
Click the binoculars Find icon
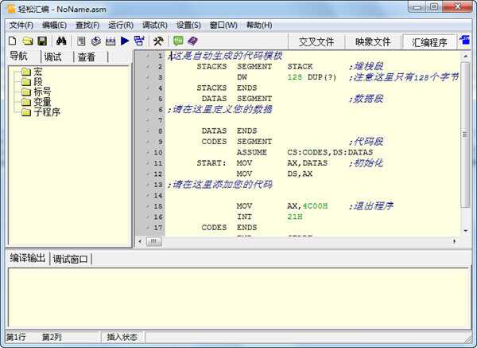coord(60,41)
